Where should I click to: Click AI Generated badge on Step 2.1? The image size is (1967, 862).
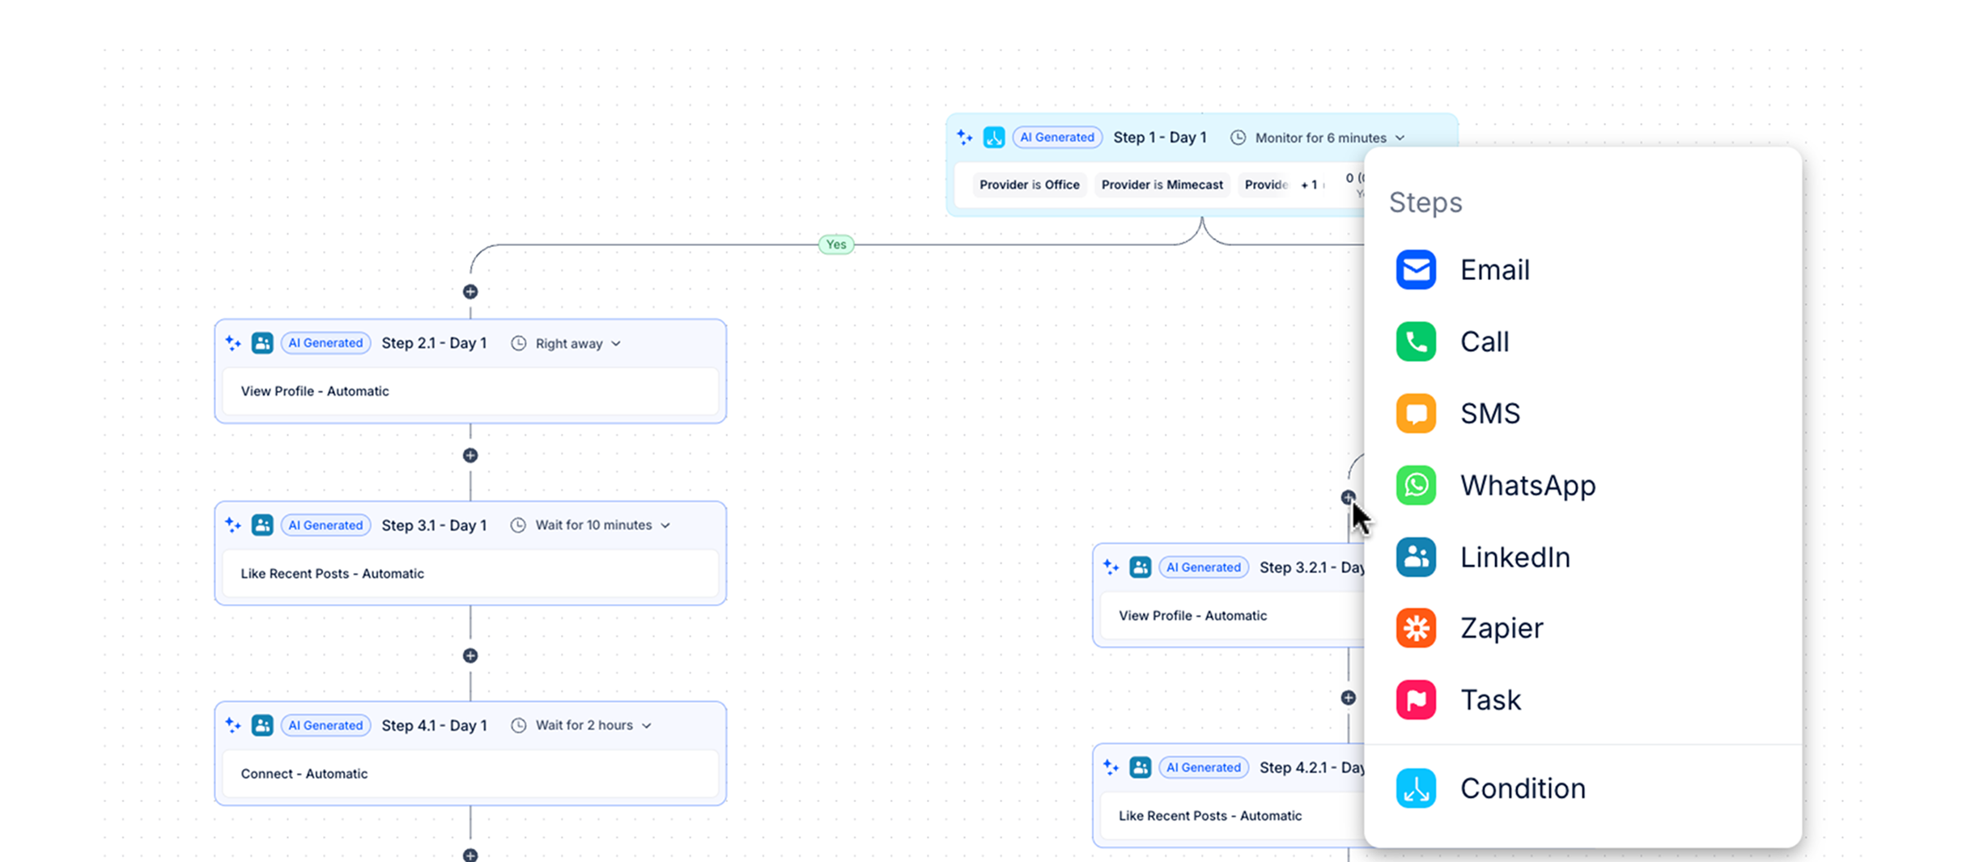tap(325, 343)
